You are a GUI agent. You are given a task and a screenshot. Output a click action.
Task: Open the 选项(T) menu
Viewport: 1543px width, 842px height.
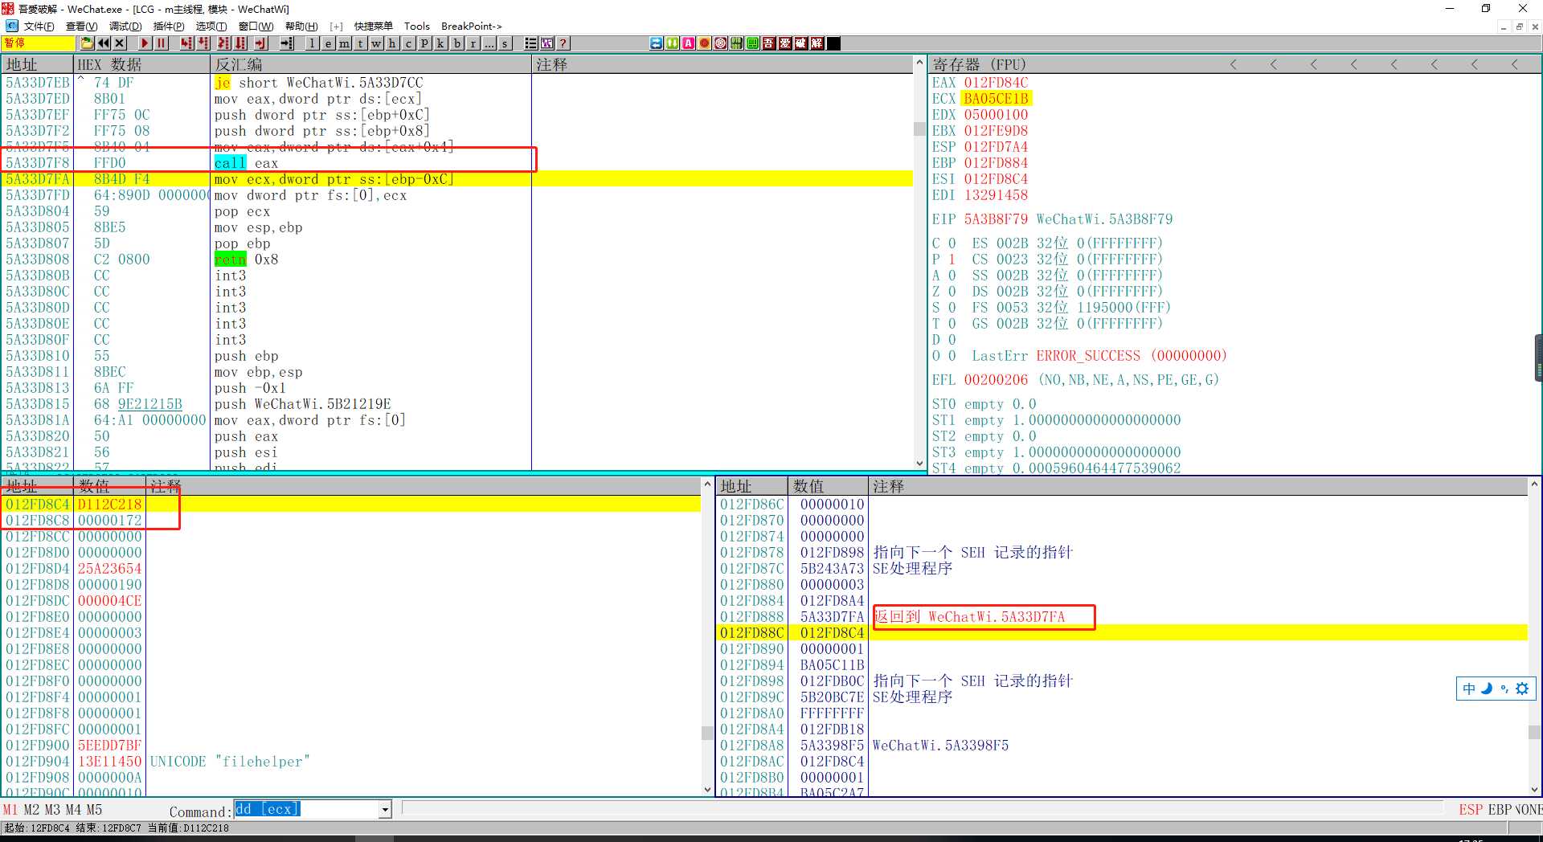pos(211,27)
